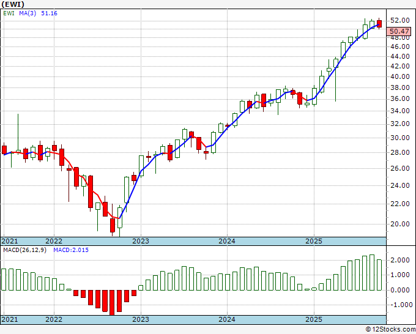Viewport: 416px width, 334px height.
Task: Click the 1.000 MACD axis label
Action: click(400, 275)
